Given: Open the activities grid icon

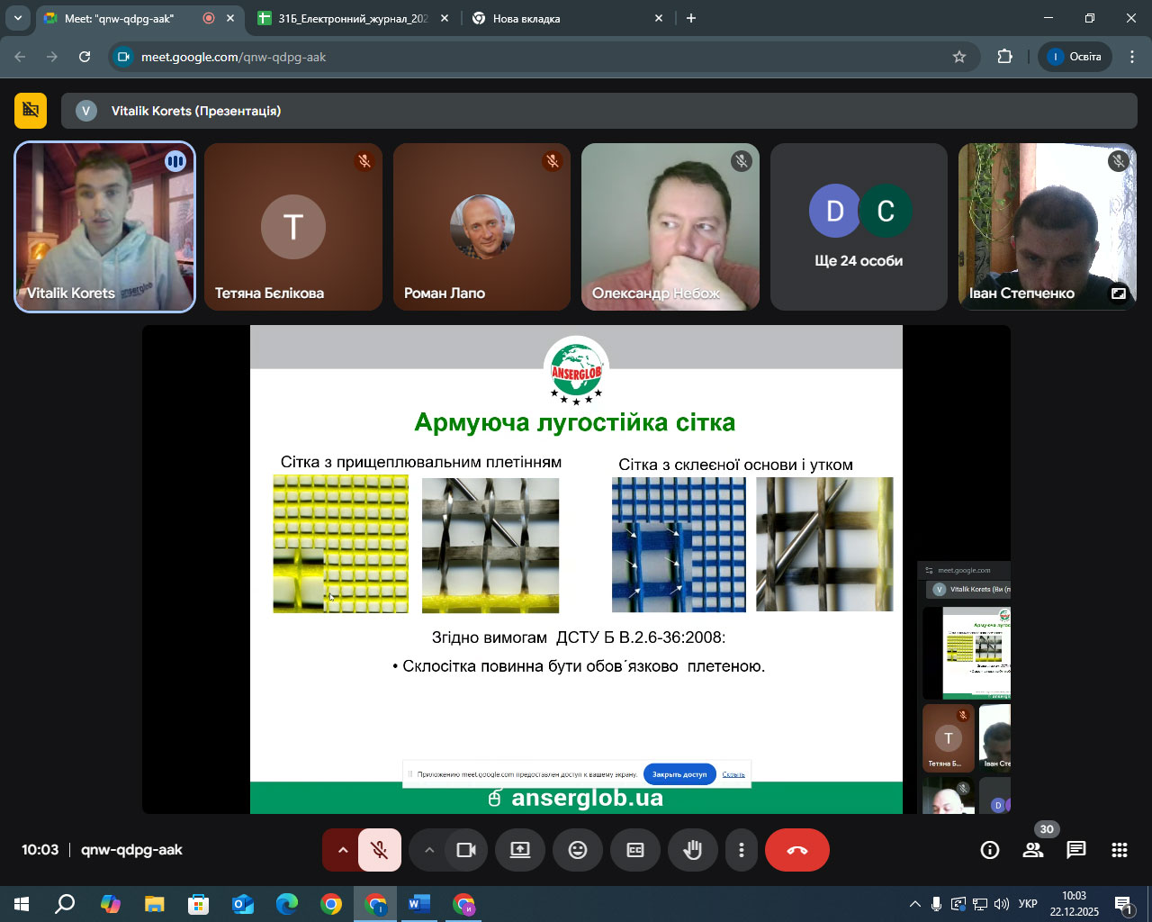Looking at the screenshot, I should [1120, 850].
